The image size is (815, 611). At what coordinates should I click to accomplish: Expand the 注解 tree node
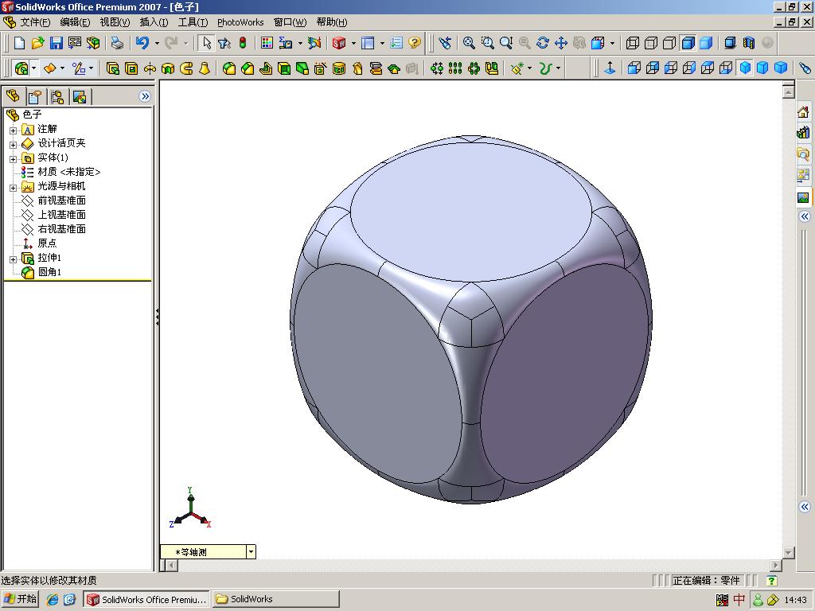click(13, 130)
